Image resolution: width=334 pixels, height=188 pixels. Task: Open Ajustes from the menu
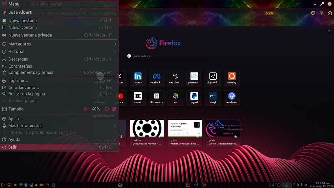[60, 119]
